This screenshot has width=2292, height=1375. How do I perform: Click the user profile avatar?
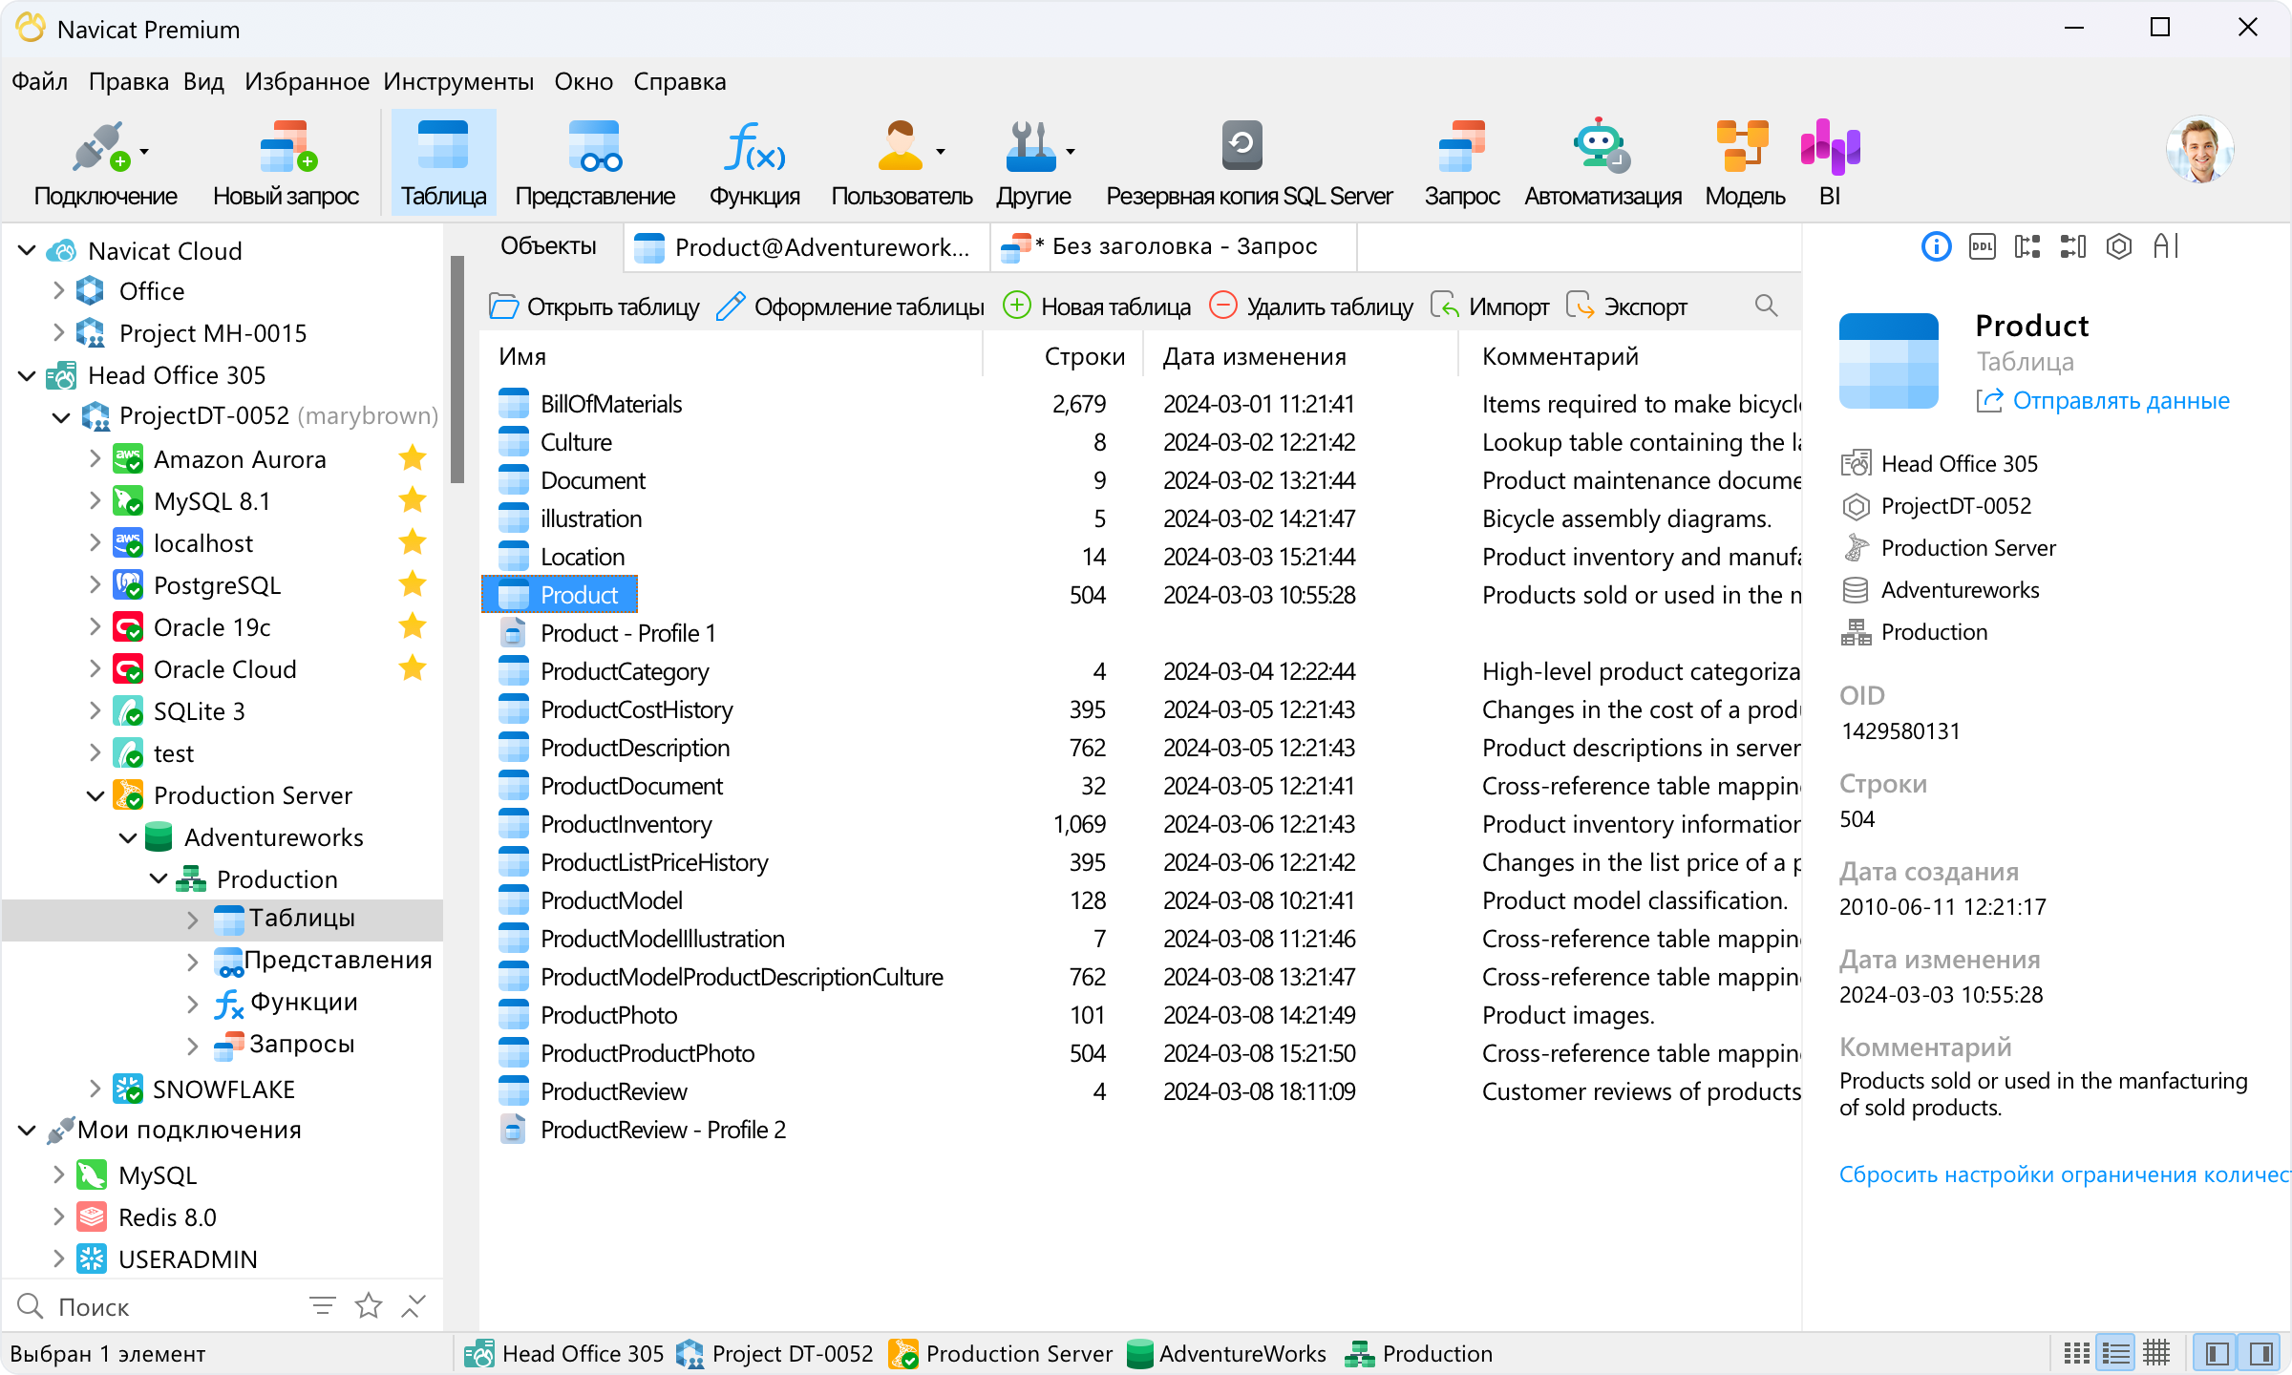pyautogui.click(x=2199, y=150)
